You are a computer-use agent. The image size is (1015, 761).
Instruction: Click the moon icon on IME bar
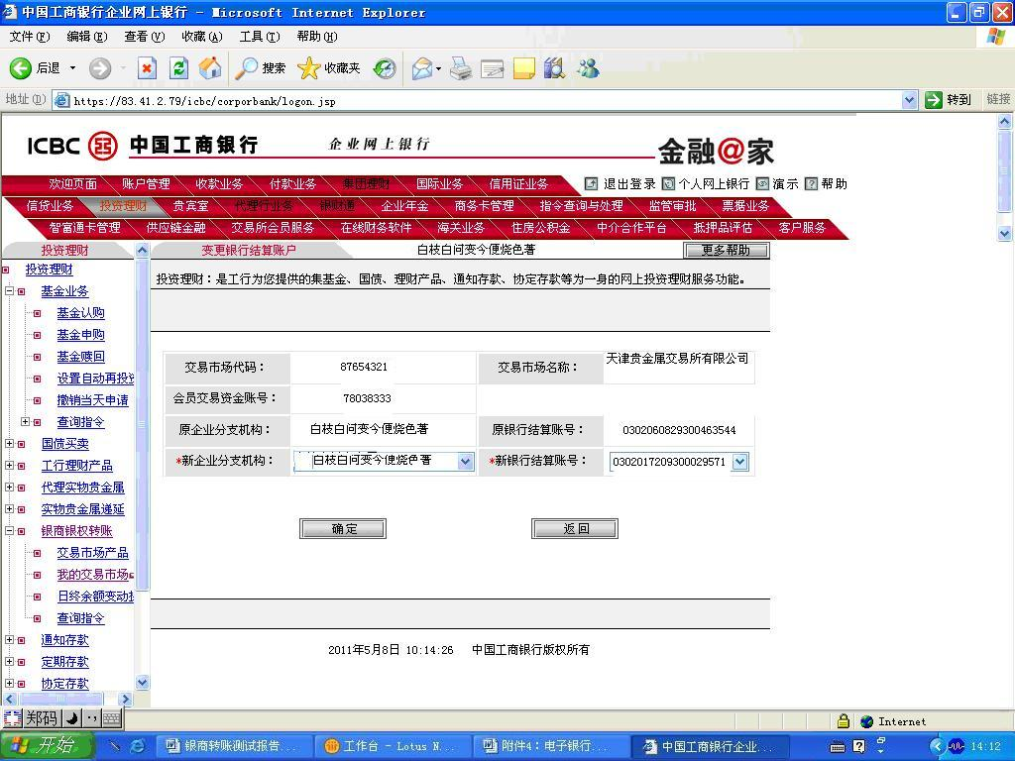[x=71, y=717]
